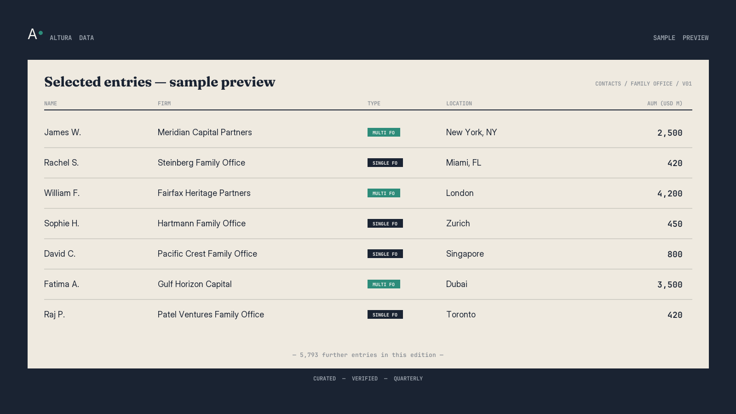Click the VERIFIED footer word
736x414 pixels.
365,379
